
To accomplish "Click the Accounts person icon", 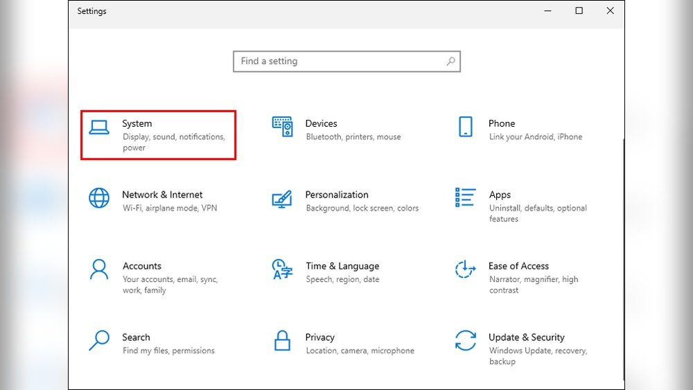I will pyautogui.click(x=99, y=269).
